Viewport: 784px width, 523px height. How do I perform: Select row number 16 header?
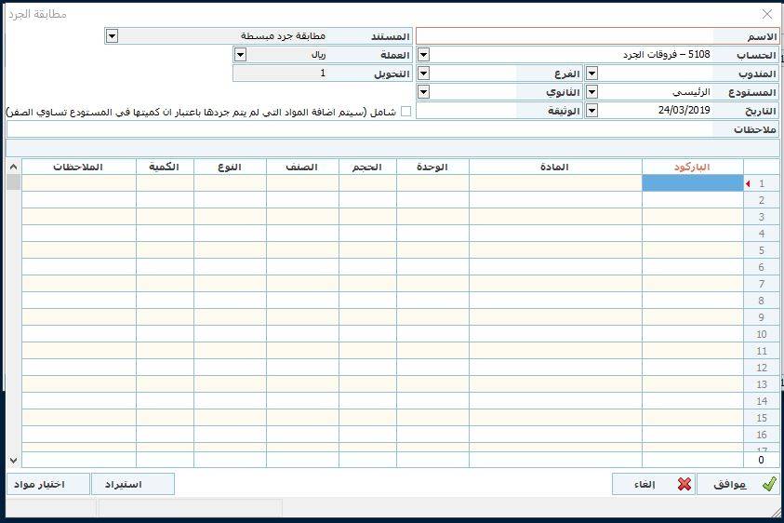[761, 435]
